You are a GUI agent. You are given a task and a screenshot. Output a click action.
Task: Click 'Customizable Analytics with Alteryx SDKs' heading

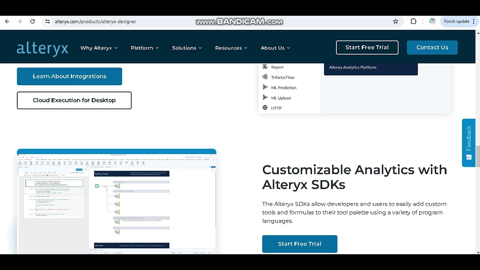[354, 177]
